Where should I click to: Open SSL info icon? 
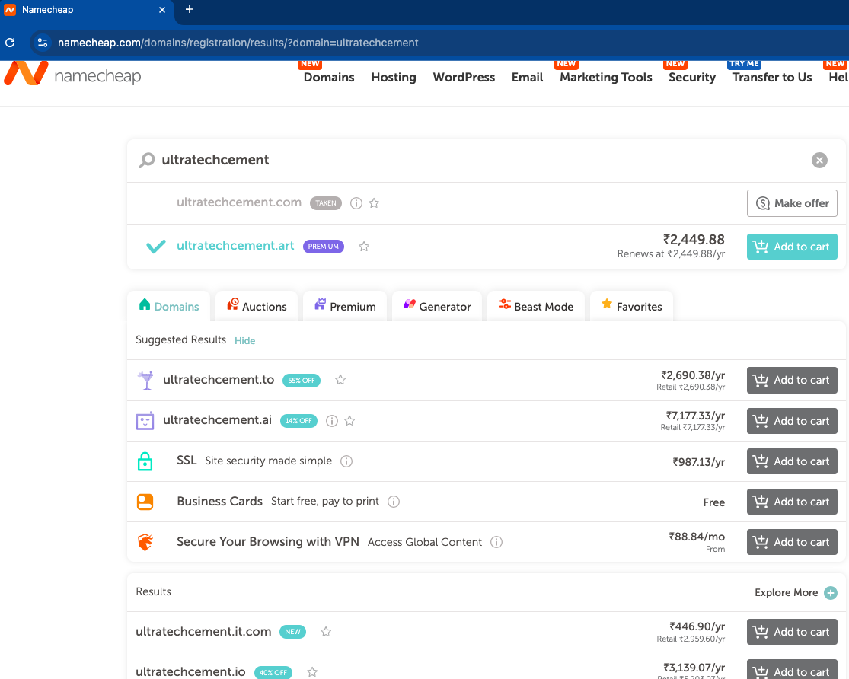(x=346, y=461)
